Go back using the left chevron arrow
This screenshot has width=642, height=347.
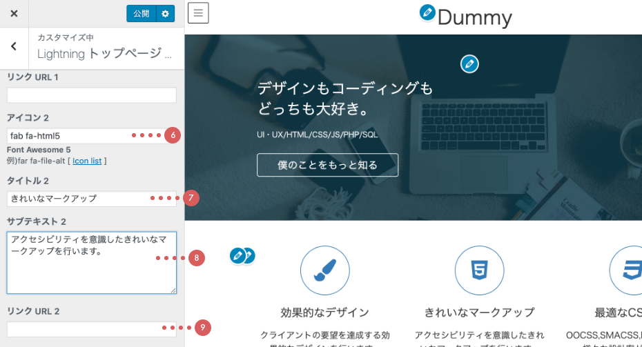pos(14,46)
